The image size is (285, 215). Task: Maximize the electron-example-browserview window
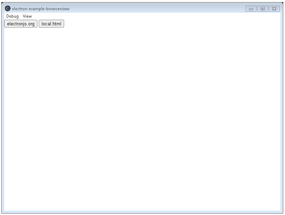click(262, 8)
